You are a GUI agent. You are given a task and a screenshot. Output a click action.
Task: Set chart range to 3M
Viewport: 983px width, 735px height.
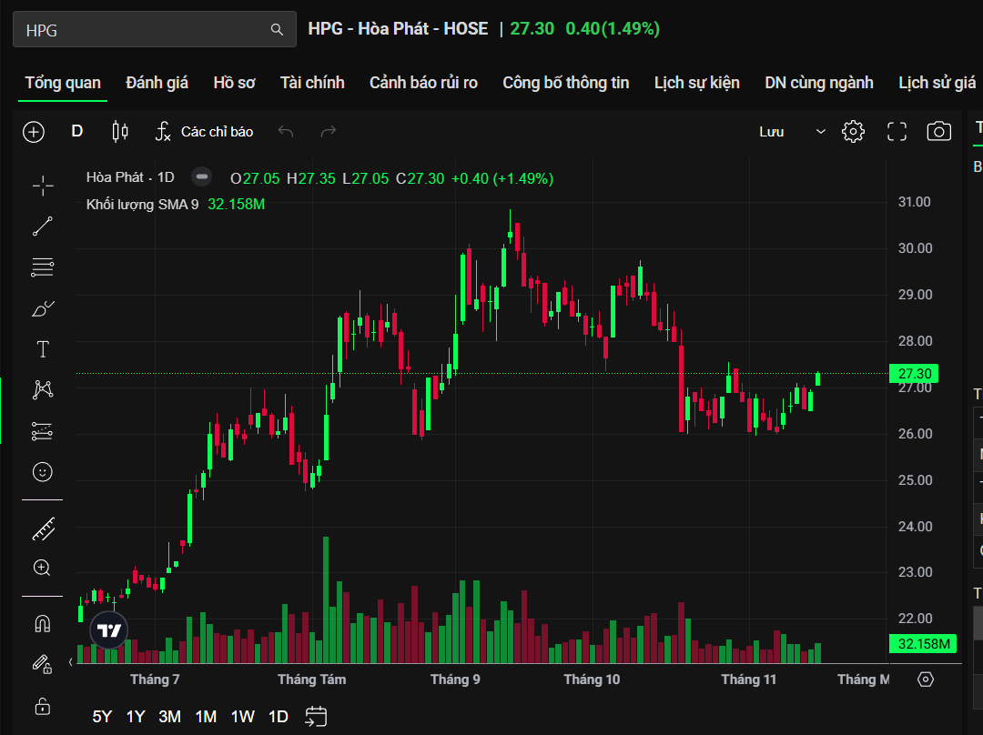point(169,717)
